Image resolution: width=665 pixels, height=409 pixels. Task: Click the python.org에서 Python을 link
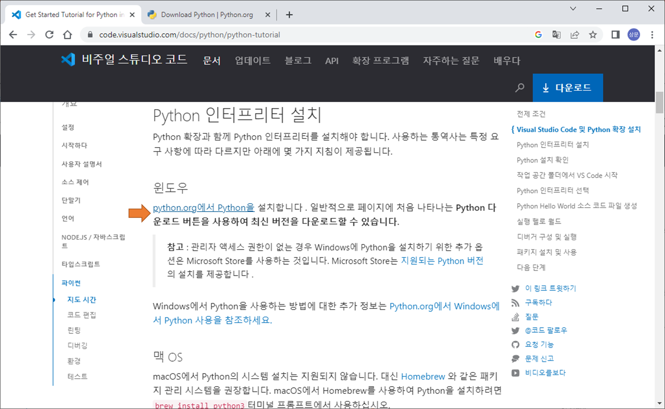(x=204, y=208)
